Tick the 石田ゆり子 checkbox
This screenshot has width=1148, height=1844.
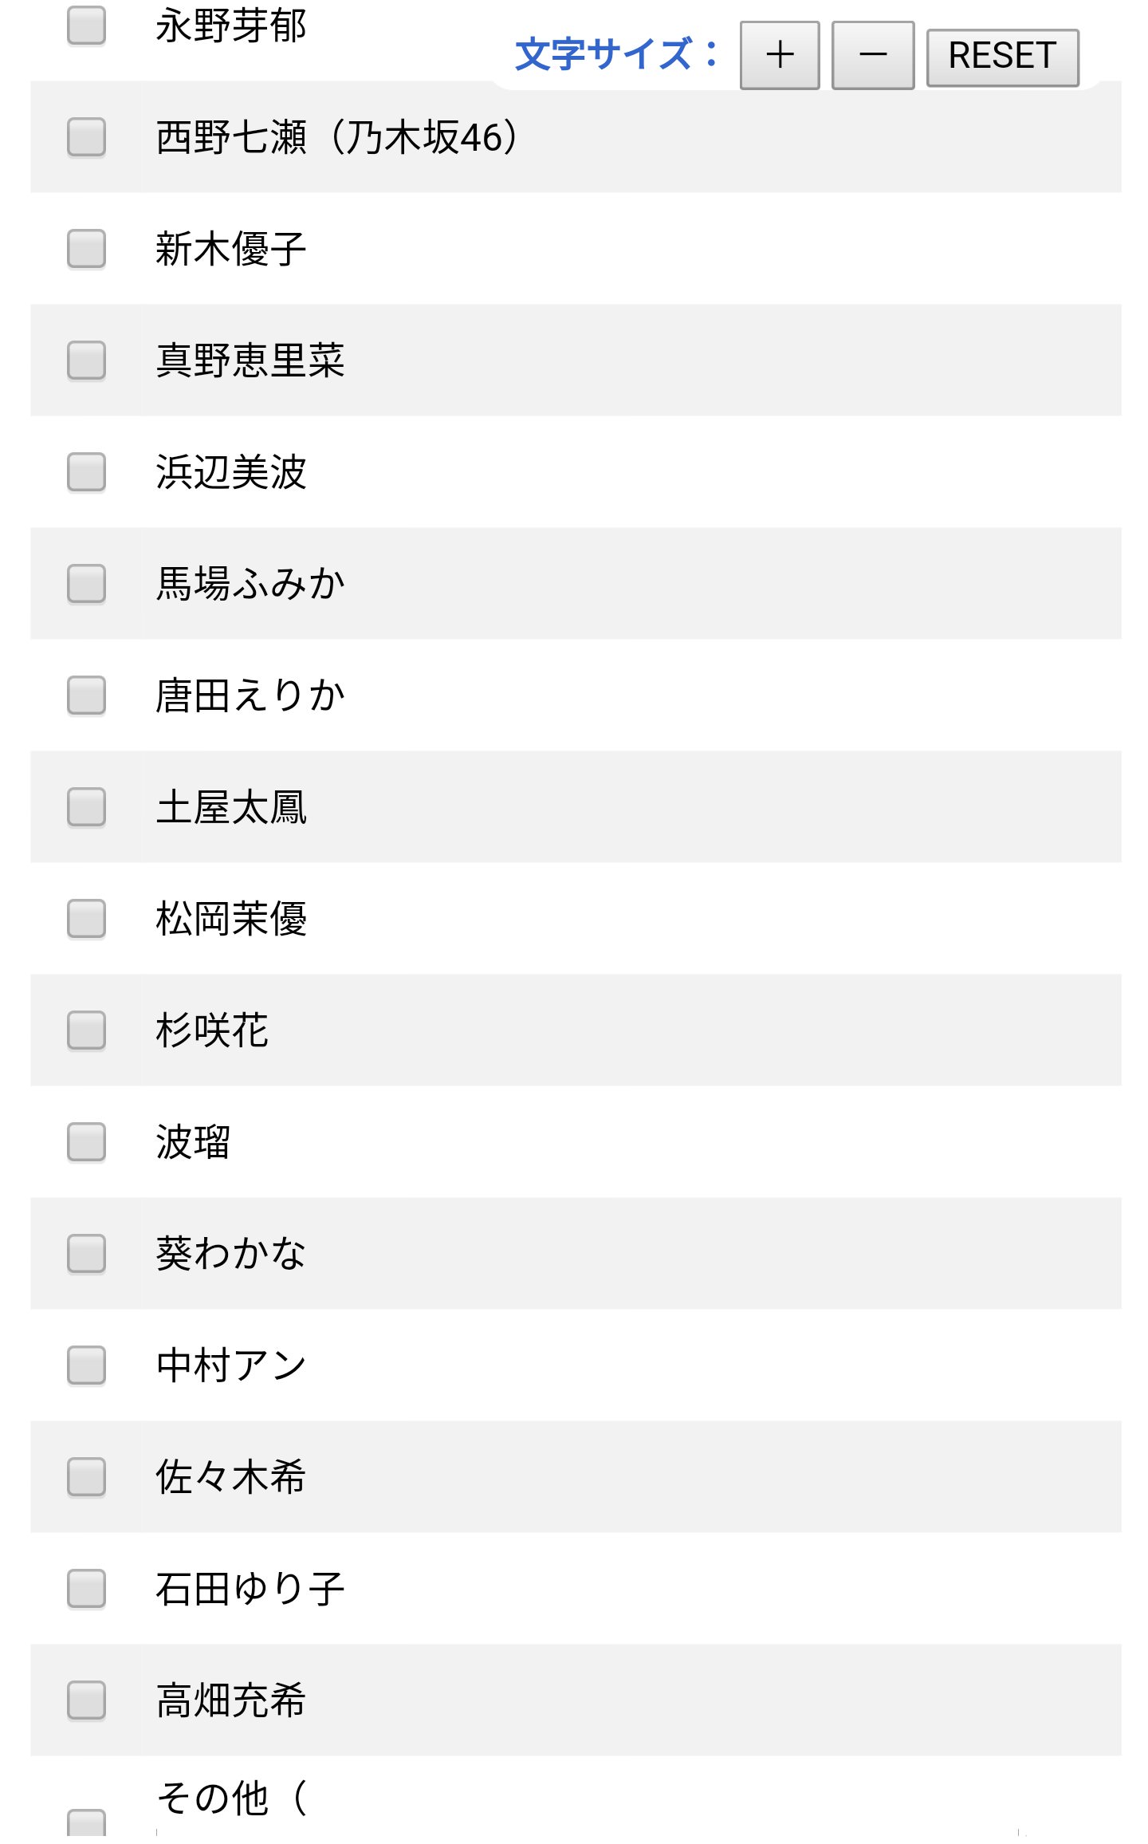tap(87, 1589)
